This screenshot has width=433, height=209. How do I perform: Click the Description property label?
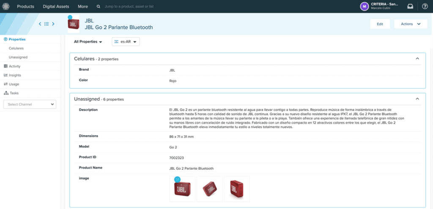tap(88, 110)
